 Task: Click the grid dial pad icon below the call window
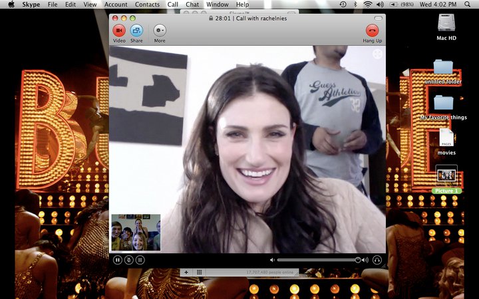tap(200, 272)
